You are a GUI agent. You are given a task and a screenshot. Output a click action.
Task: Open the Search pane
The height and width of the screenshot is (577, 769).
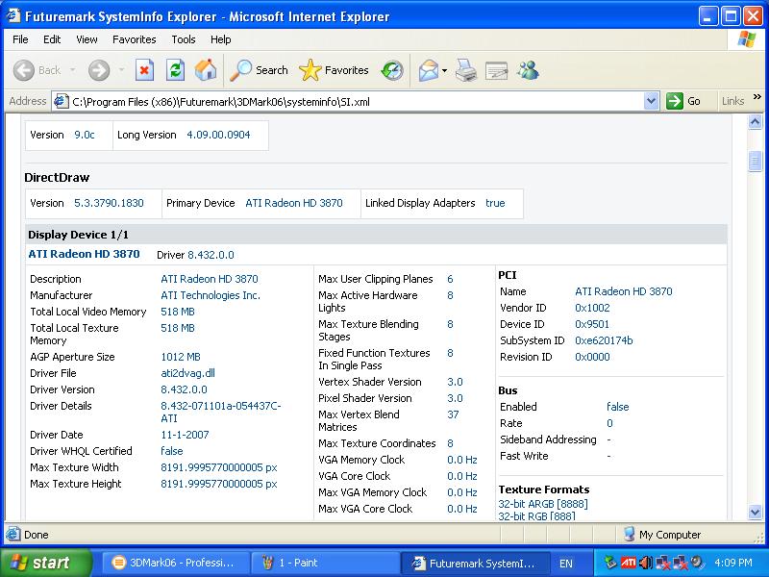click(x=260, y=70)
